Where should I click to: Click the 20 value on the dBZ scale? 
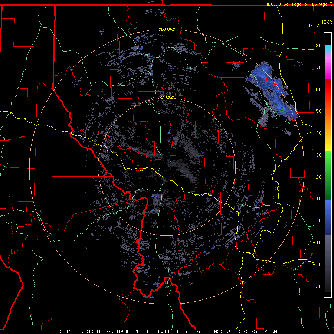point(319,177)
